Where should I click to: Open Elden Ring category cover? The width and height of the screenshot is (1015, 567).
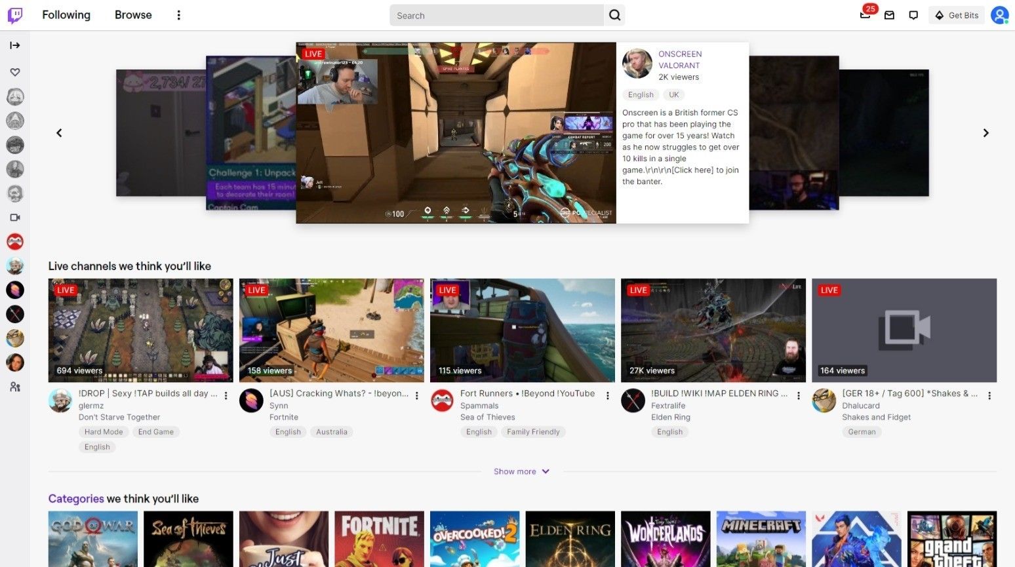tap(570, 539)
